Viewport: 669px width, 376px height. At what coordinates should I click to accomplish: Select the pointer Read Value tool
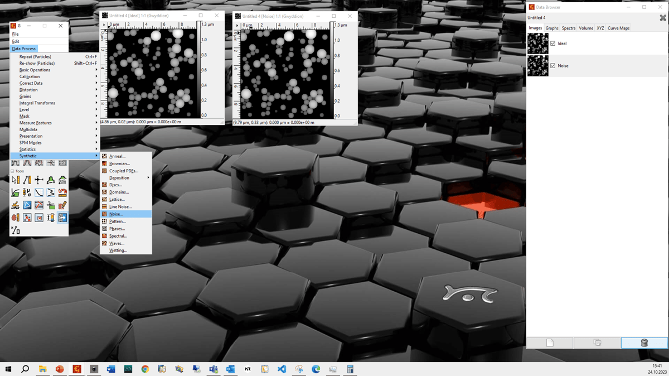pos(15,180)
